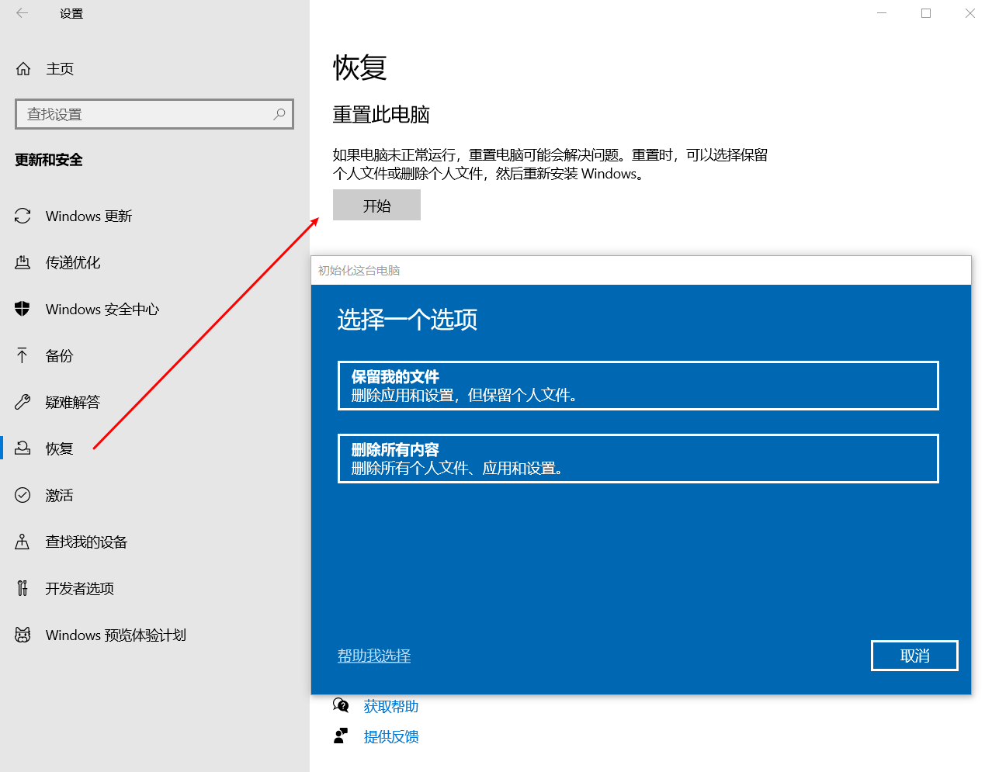
Task: Open the 帮助我选择 help link
Action: (x=373, y=656)
